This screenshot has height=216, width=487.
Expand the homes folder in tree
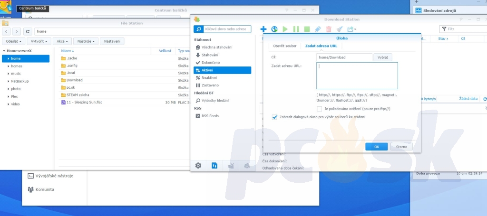[x=9, y=66]
